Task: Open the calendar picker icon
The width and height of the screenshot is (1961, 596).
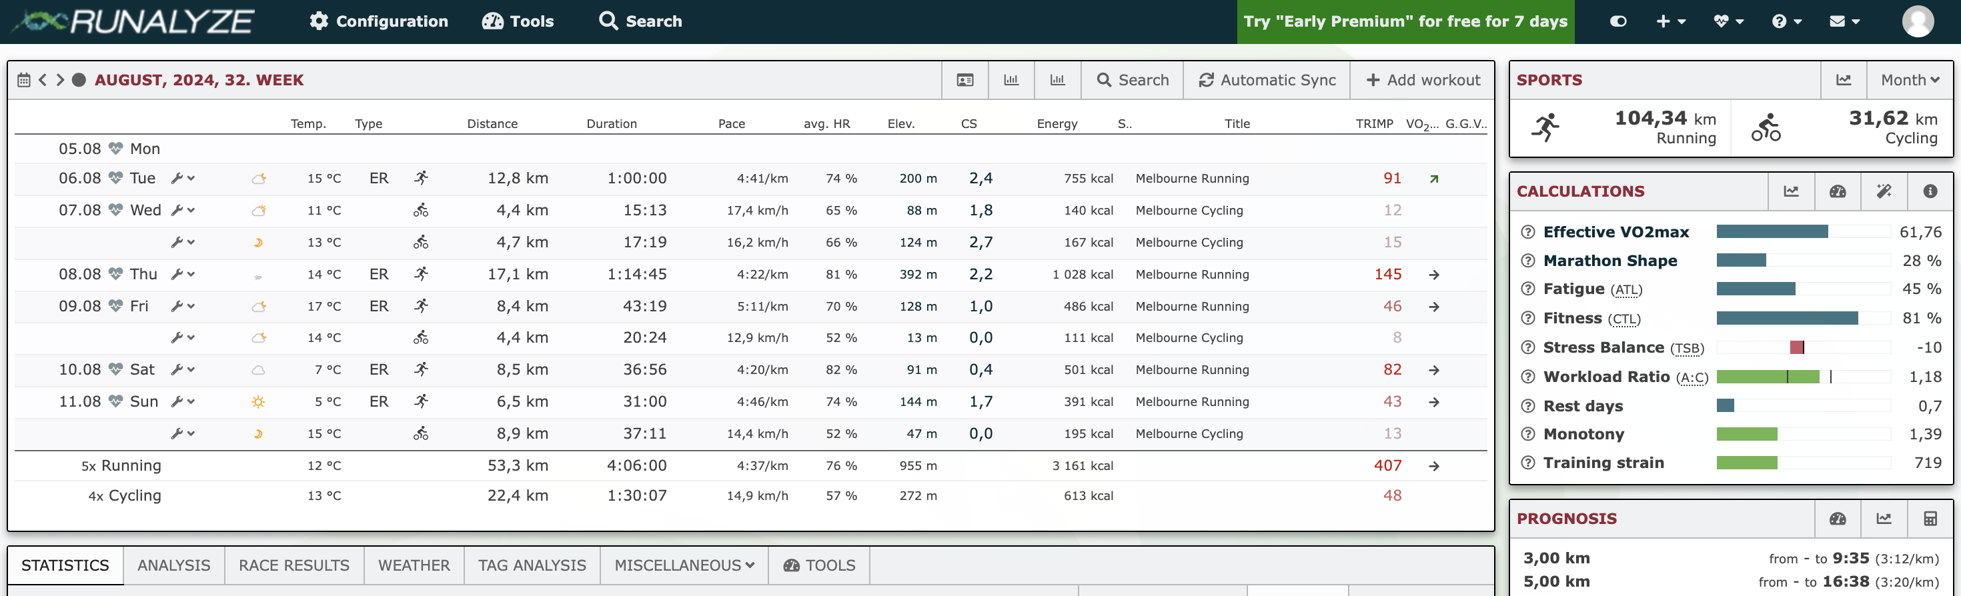Action: coord(23,80)
